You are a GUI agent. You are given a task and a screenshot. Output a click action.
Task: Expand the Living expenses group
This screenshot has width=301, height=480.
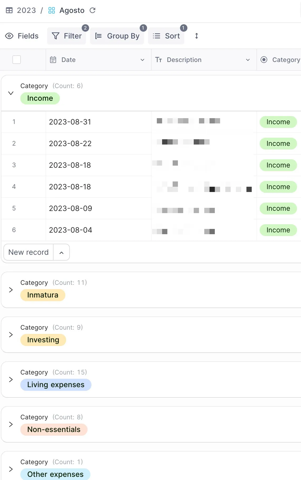pyautogui.click(x=11, y=380)
